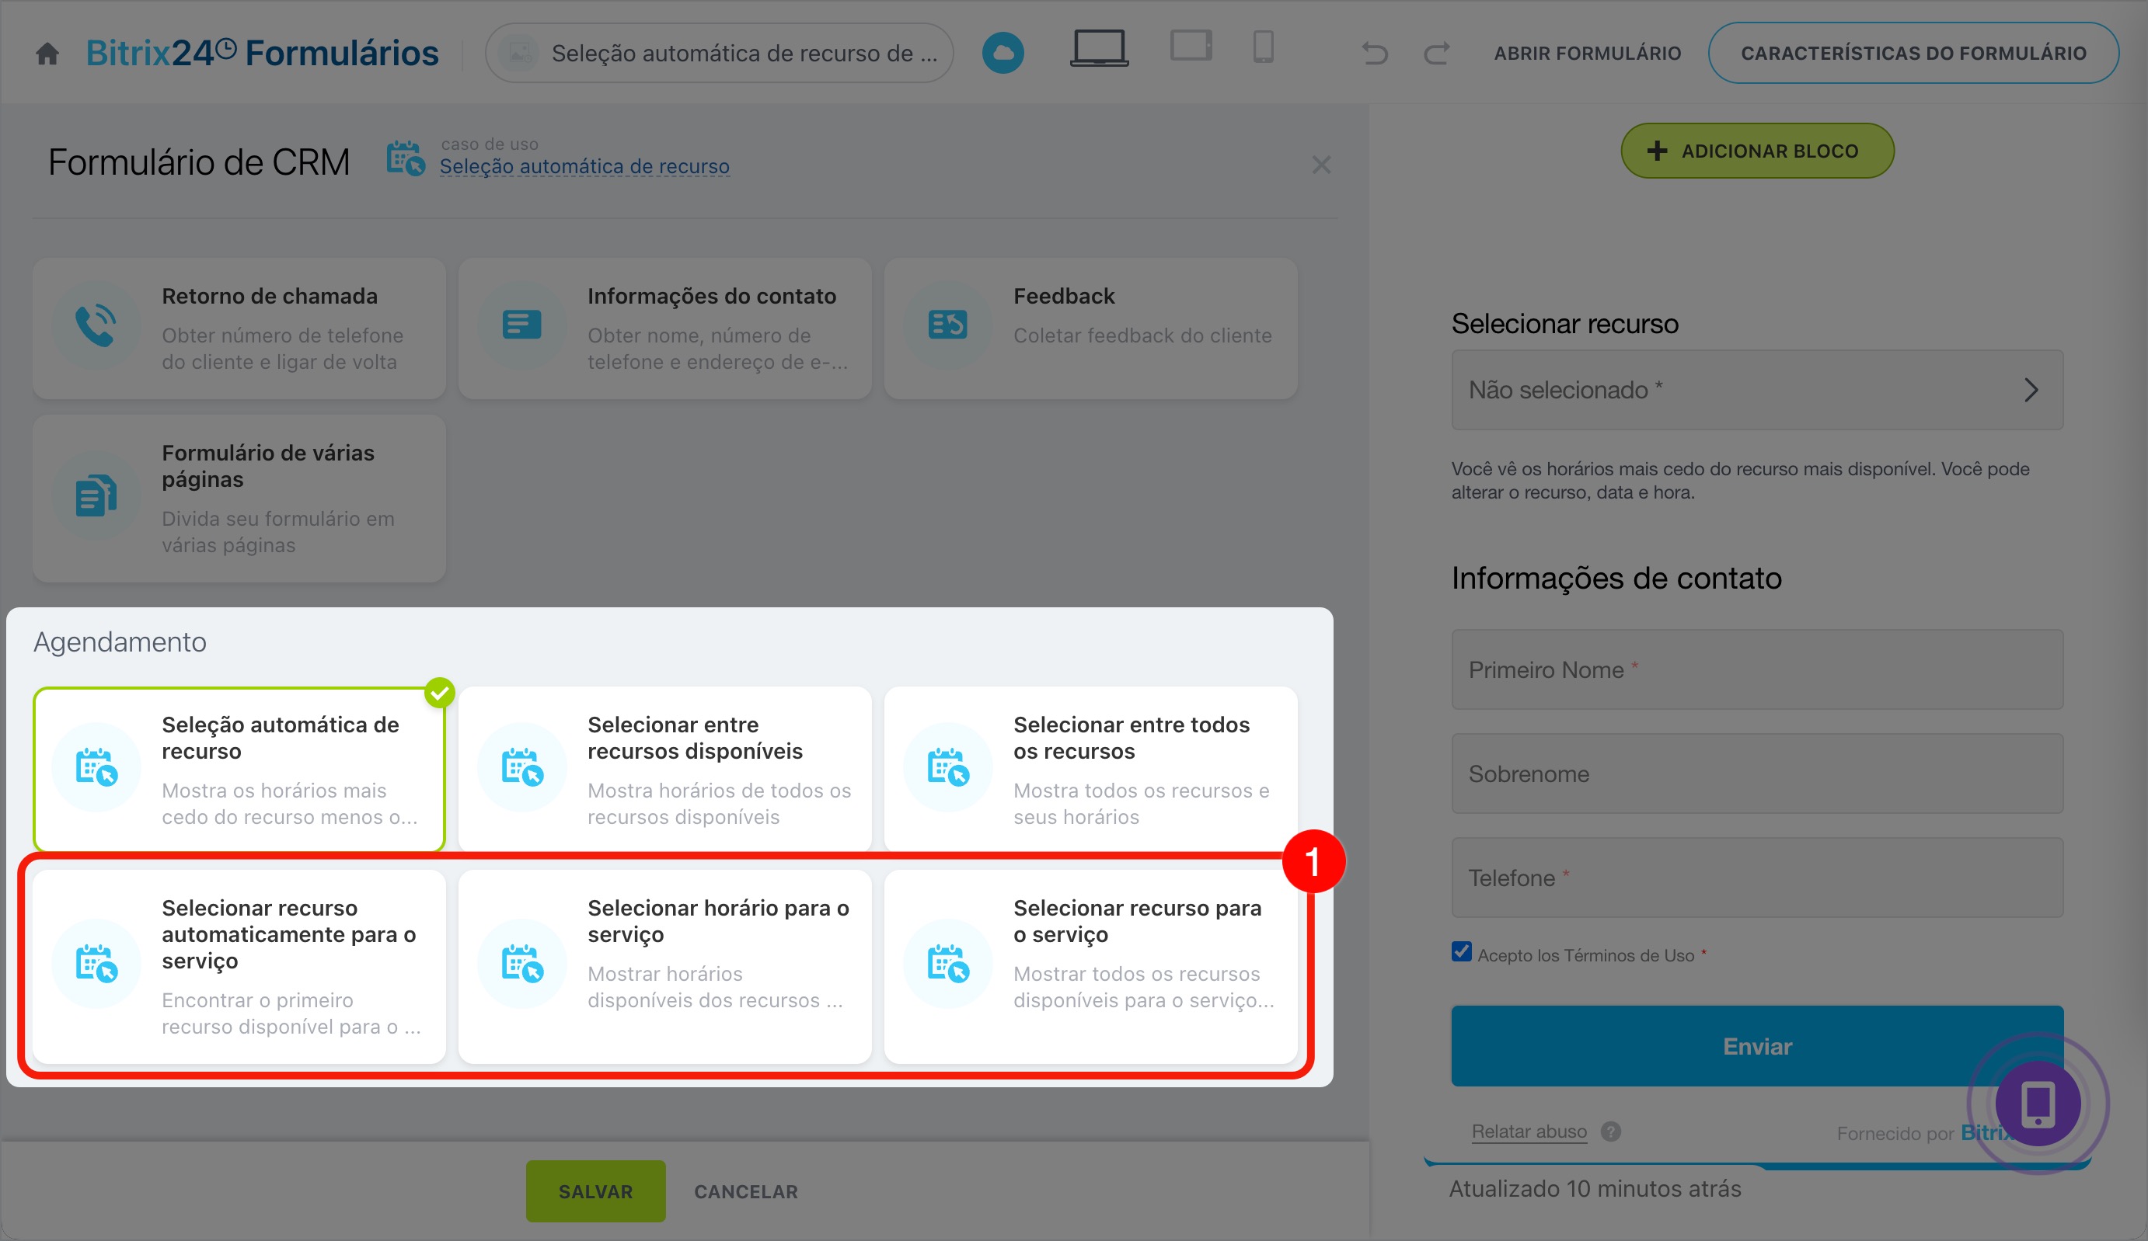Screen dimensions: 2148x1241
Task: Open the form name field in header
Action: tap(720, 53)
